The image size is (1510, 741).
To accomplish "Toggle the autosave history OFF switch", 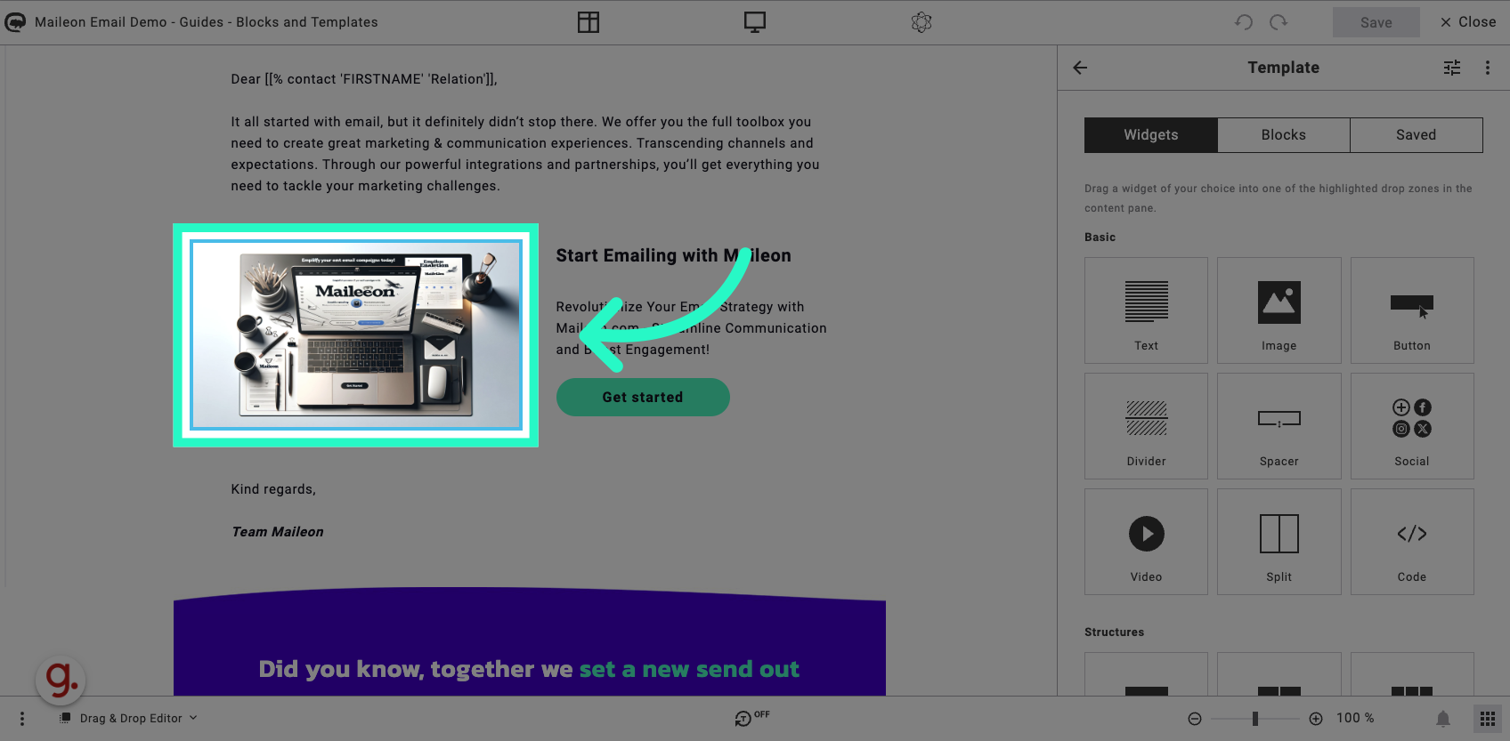I will (x=751, y=717).
